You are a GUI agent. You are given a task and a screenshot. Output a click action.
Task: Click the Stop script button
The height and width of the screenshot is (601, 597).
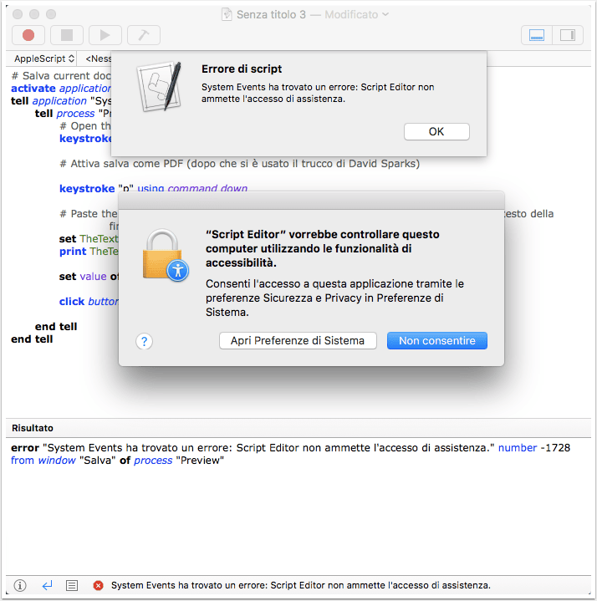(x=67, y=35)
